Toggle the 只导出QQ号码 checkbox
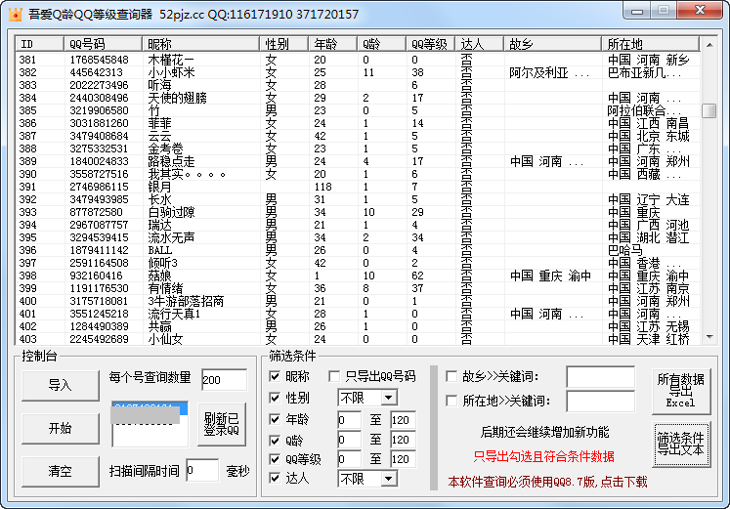The height and width of the screenshot is (509, 730). pyautogui.click(x=334, y=376)
